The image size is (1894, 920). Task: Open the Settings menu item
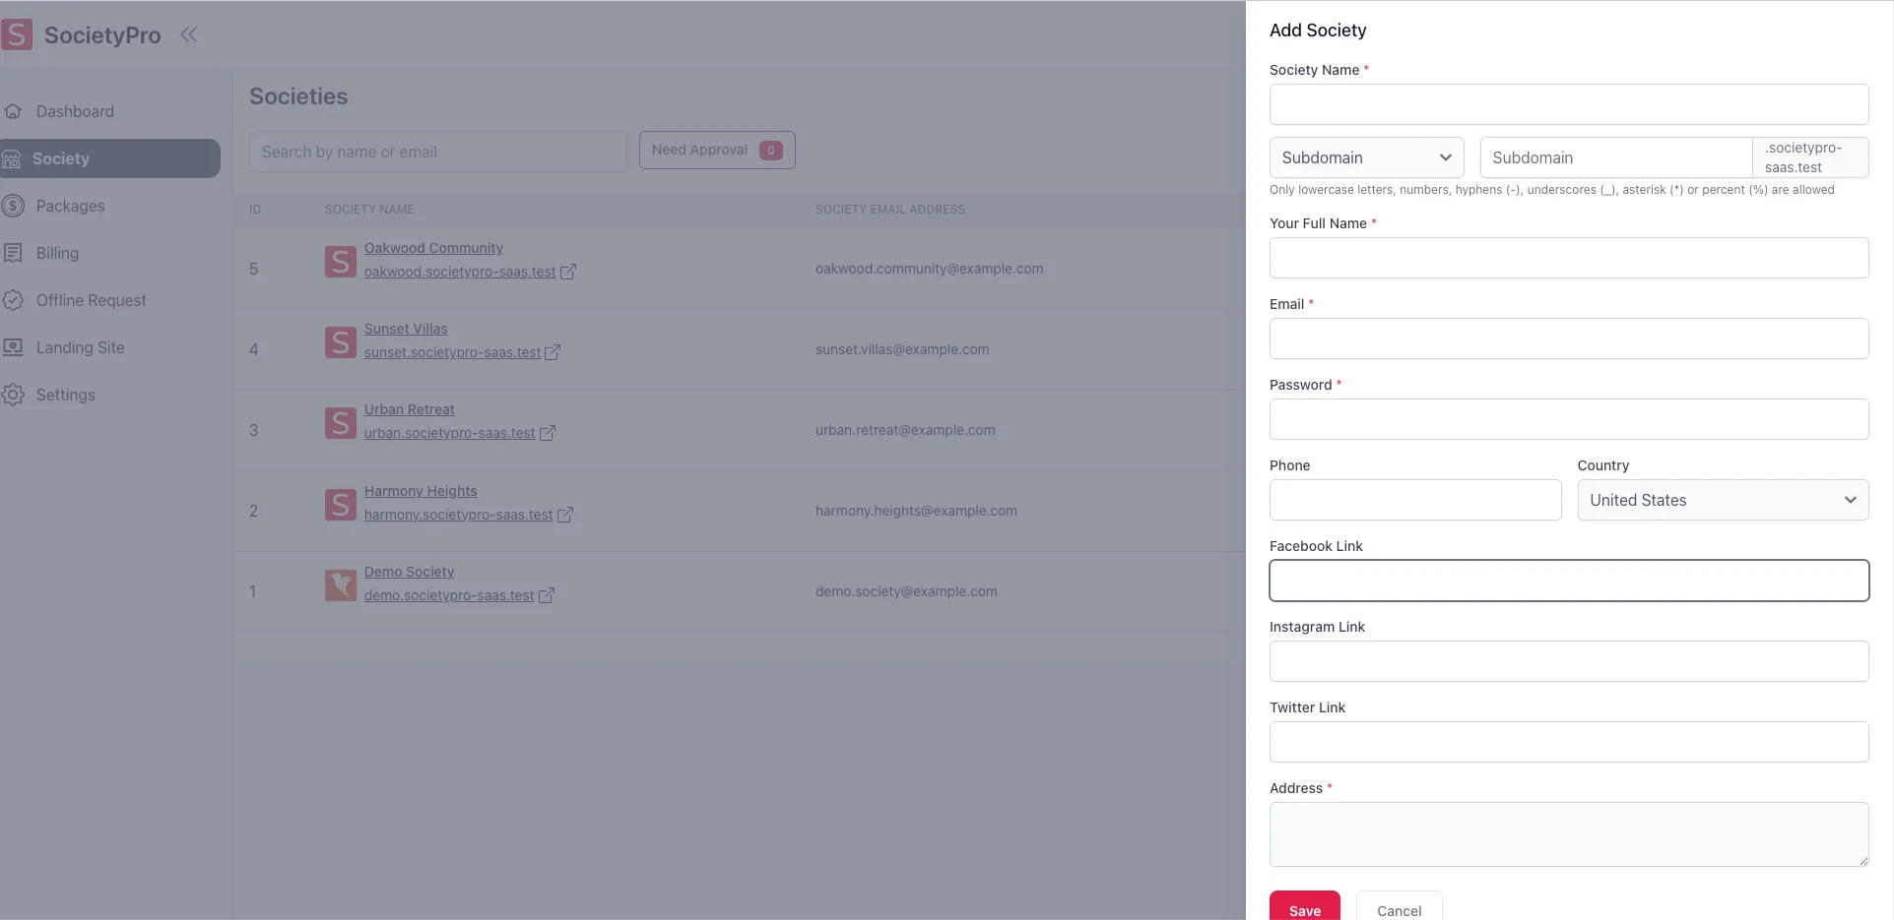[65, 395]
